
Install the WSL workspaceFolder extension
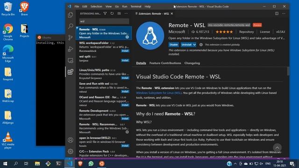(125, 51)
